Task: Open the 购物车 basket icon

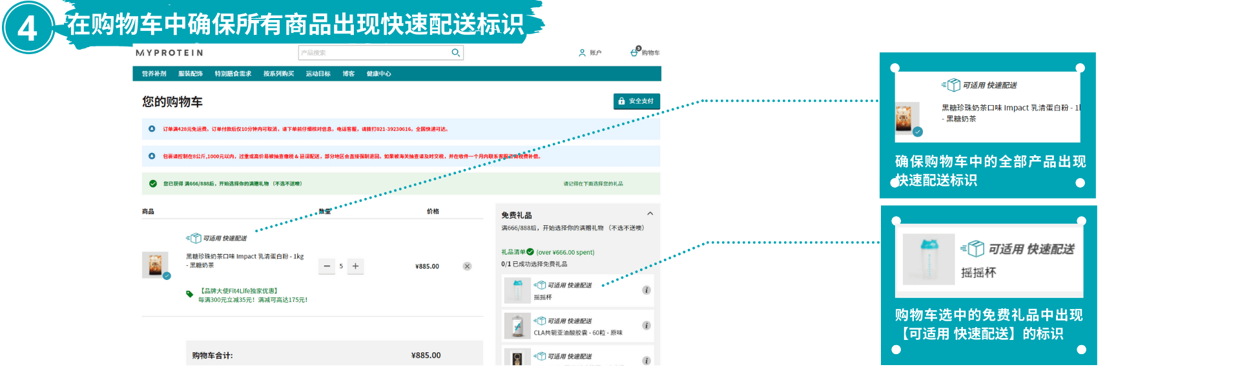Action: [635, 52]
